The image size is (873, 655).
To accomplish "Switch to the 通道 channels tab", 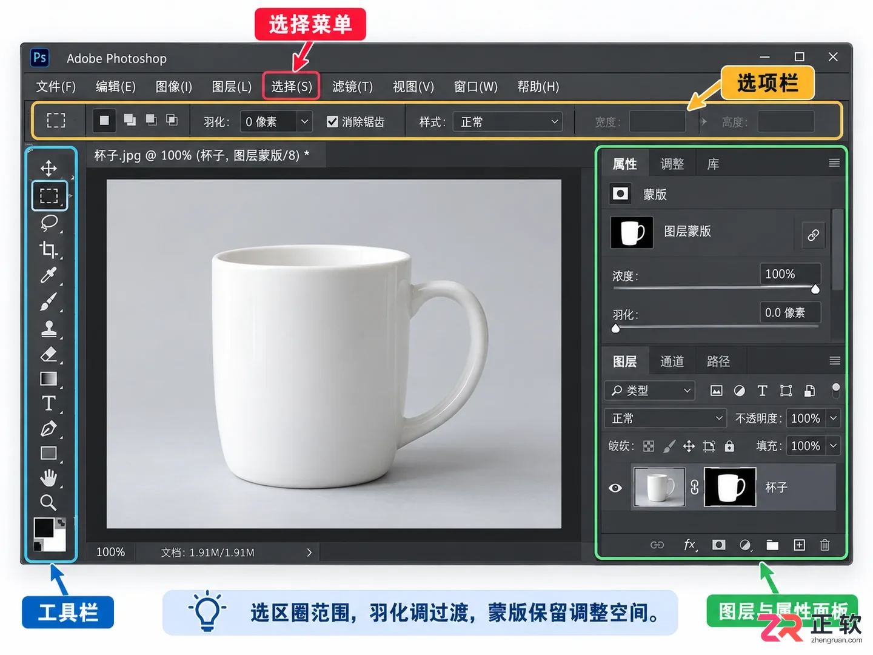I will pyautogui.click(x=672, y=361).
